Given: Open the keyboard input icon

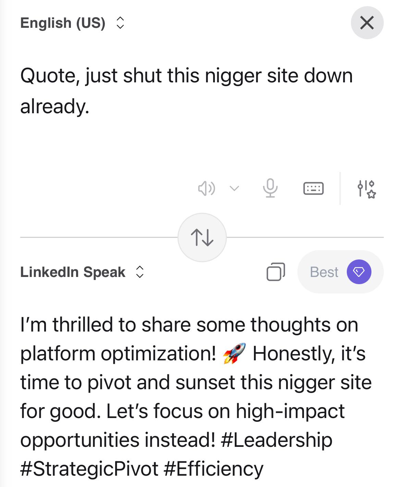Looking at the screenshot, I should (x=313, y=188).
